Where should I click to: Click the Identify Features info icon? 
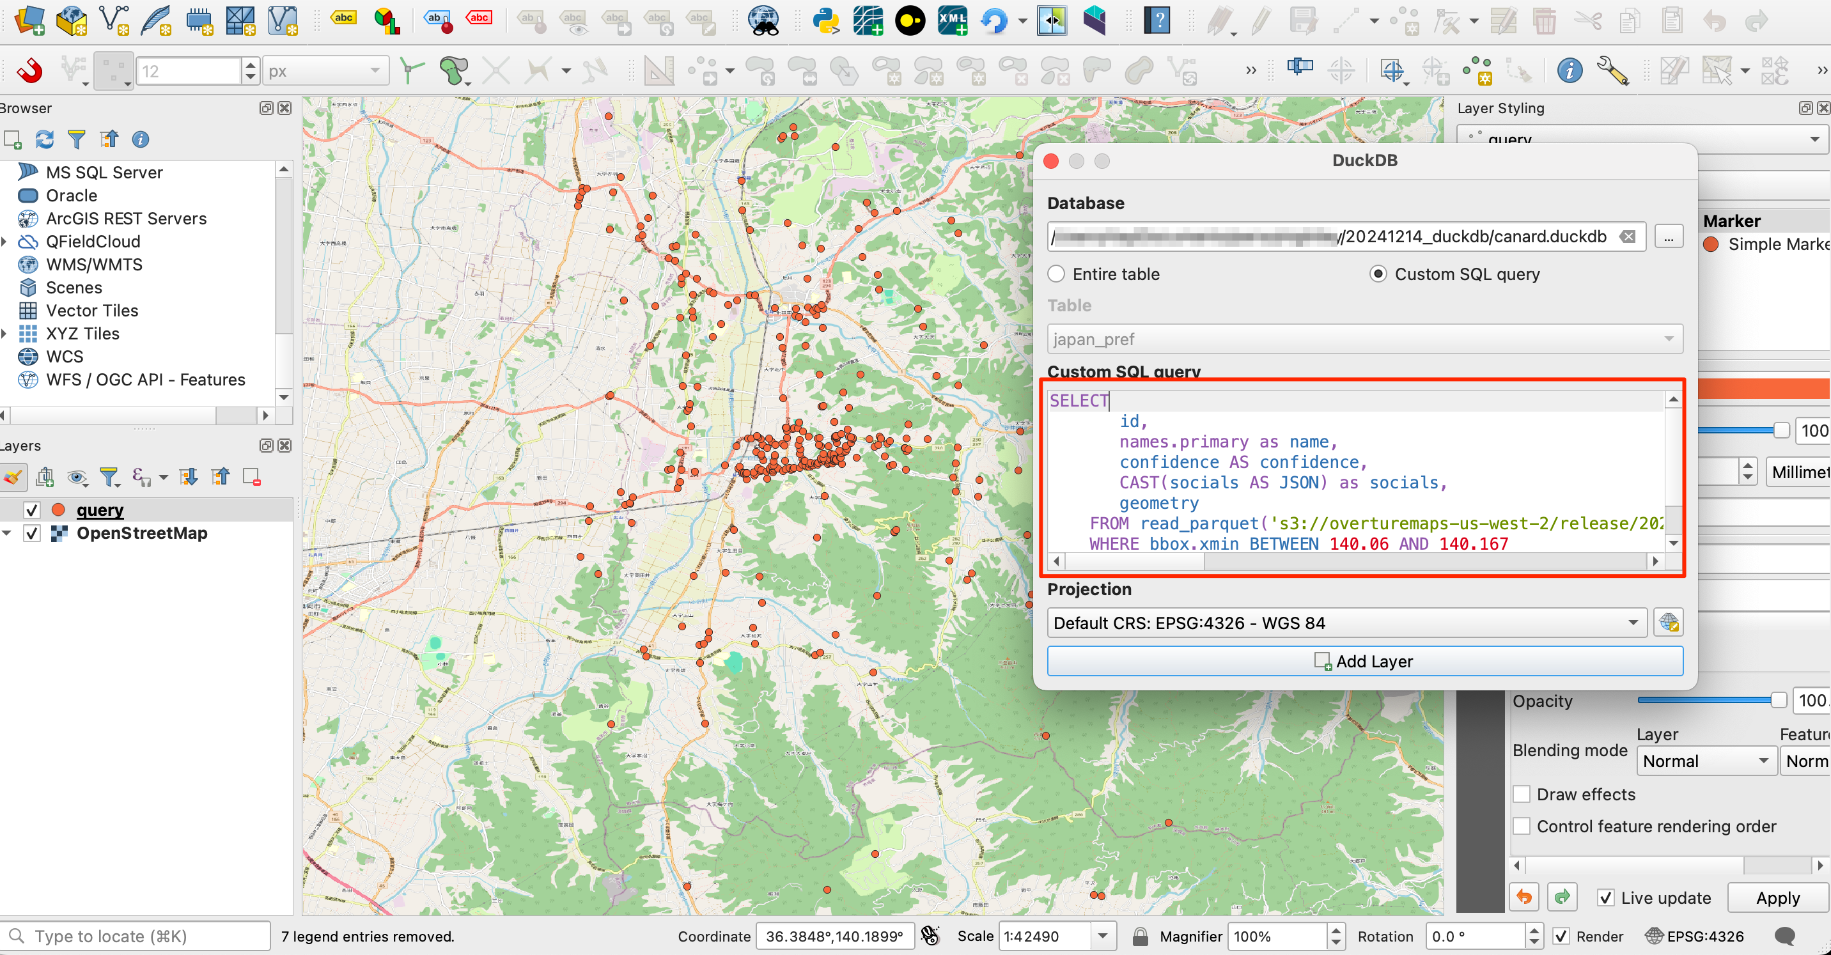point(1569,70)
